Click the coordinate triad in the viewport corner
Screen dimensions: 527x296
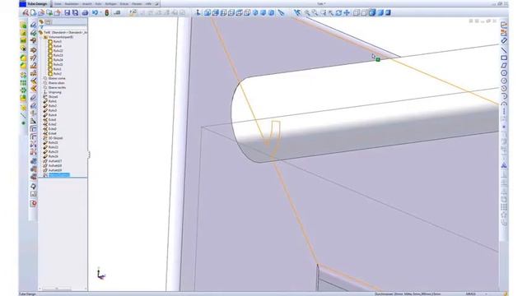pos(100,274)
